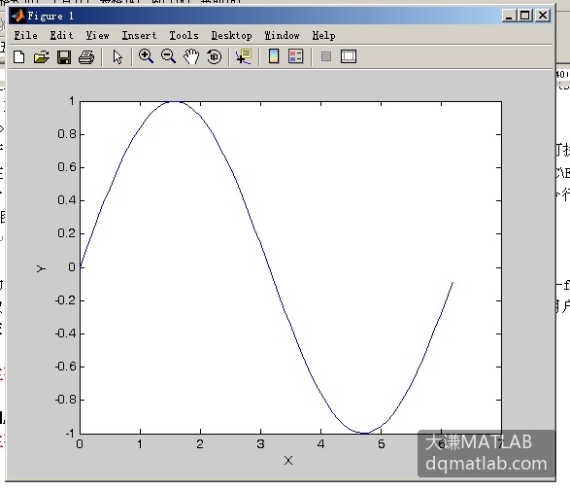Print the figure with printer icon
Image resolution: width=570 pixels, height=491 pixels.
click(x=86, y=57)
